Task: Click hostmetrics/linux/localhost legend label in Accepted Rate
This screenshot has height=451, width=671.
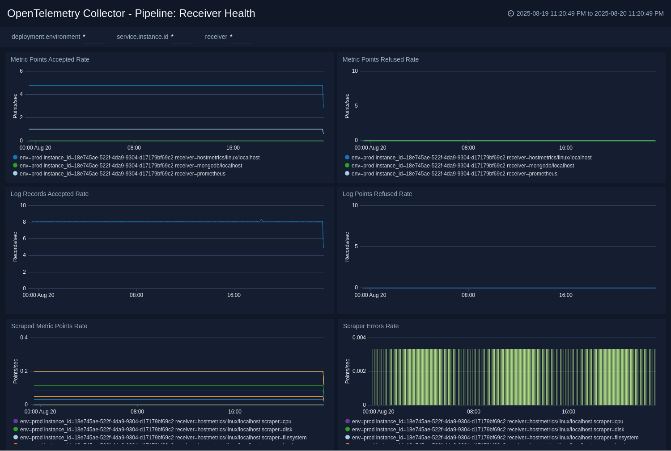Action: coord(140,158)
